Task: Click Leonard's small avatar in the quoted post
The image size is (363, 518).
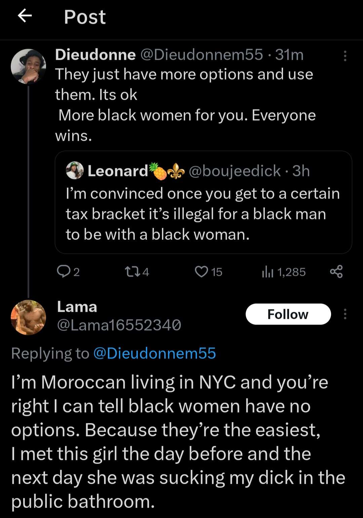Action: 75,170
